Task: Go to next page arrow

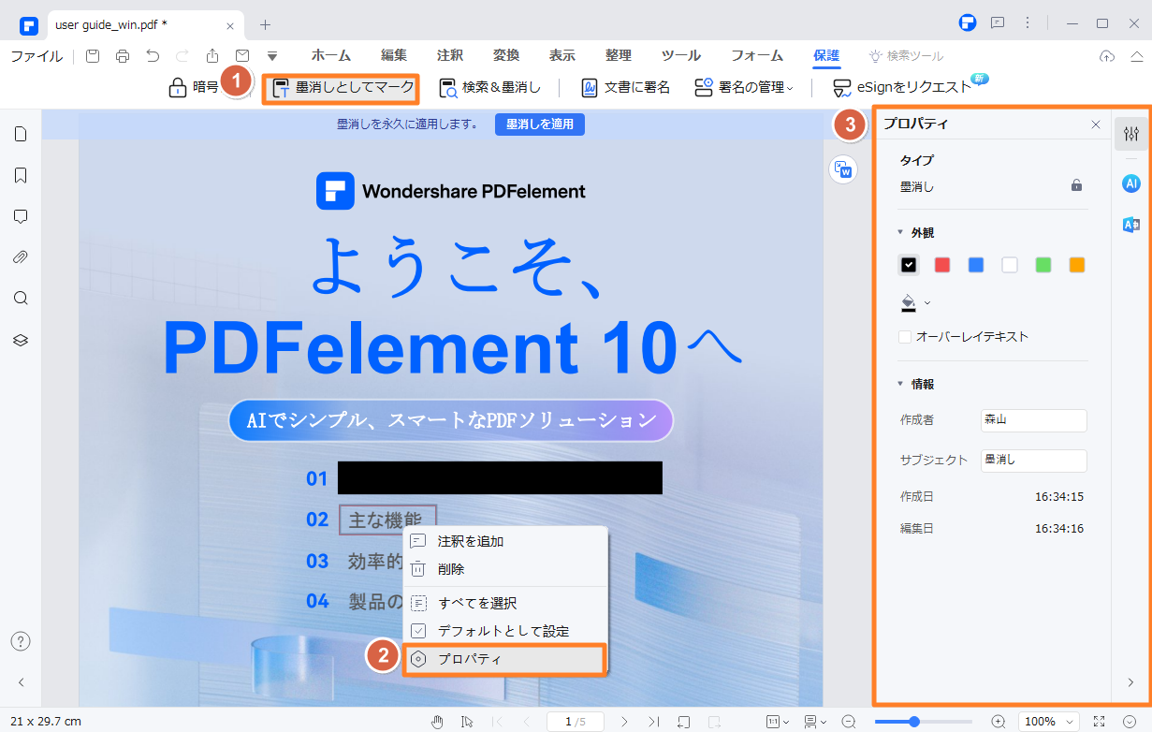Action: tap(625, 722)
